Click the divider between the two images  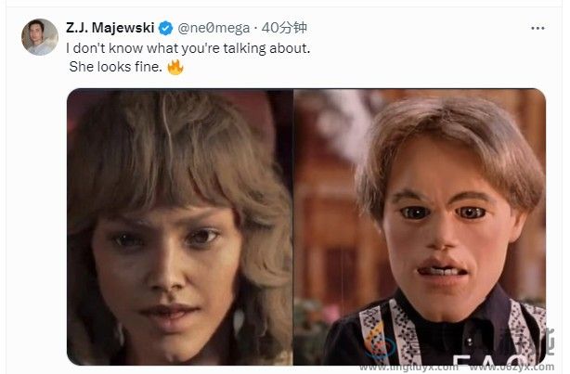pos(293,226)
